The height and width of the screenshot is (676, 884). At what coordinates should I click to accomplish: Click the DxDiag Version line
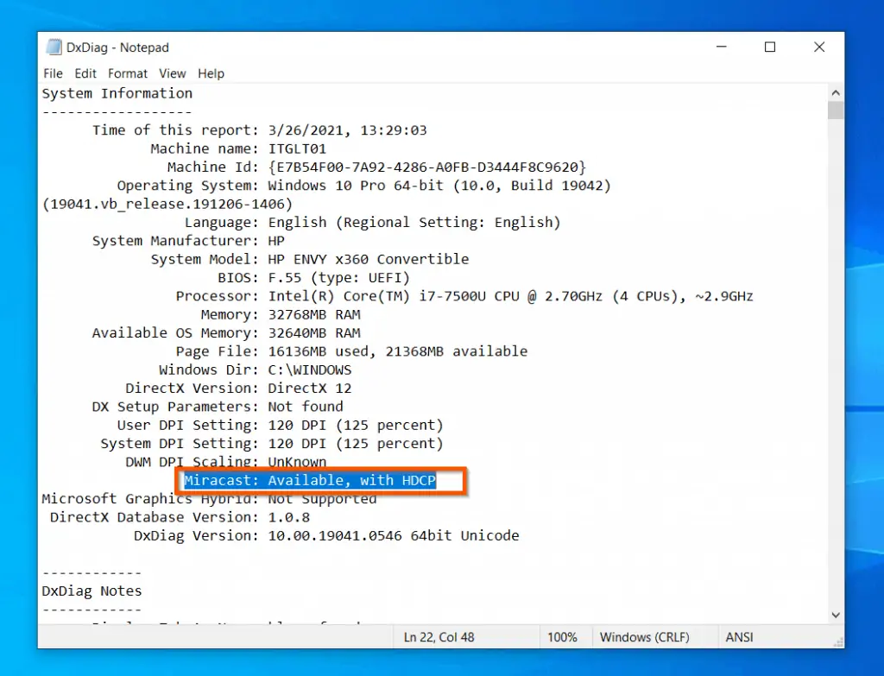[x=326, y=535]
